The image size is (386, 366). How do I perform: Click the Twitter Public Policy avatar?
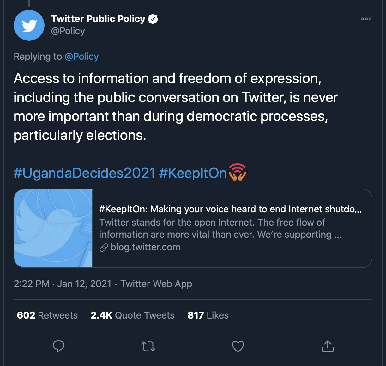click(x=29, y=25)
